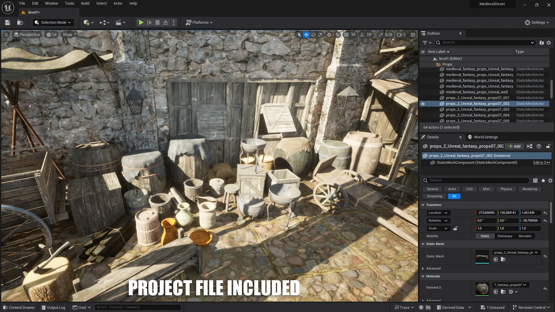Click Add component button
This screenshot has width=555, height=312.
[515, 146]
